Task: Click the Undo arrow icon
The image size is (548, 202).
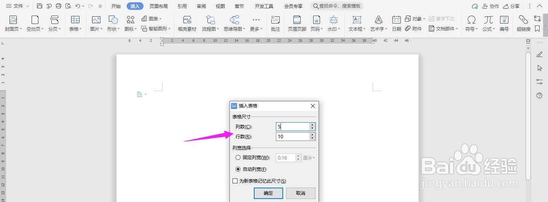Action: [78, 6]
